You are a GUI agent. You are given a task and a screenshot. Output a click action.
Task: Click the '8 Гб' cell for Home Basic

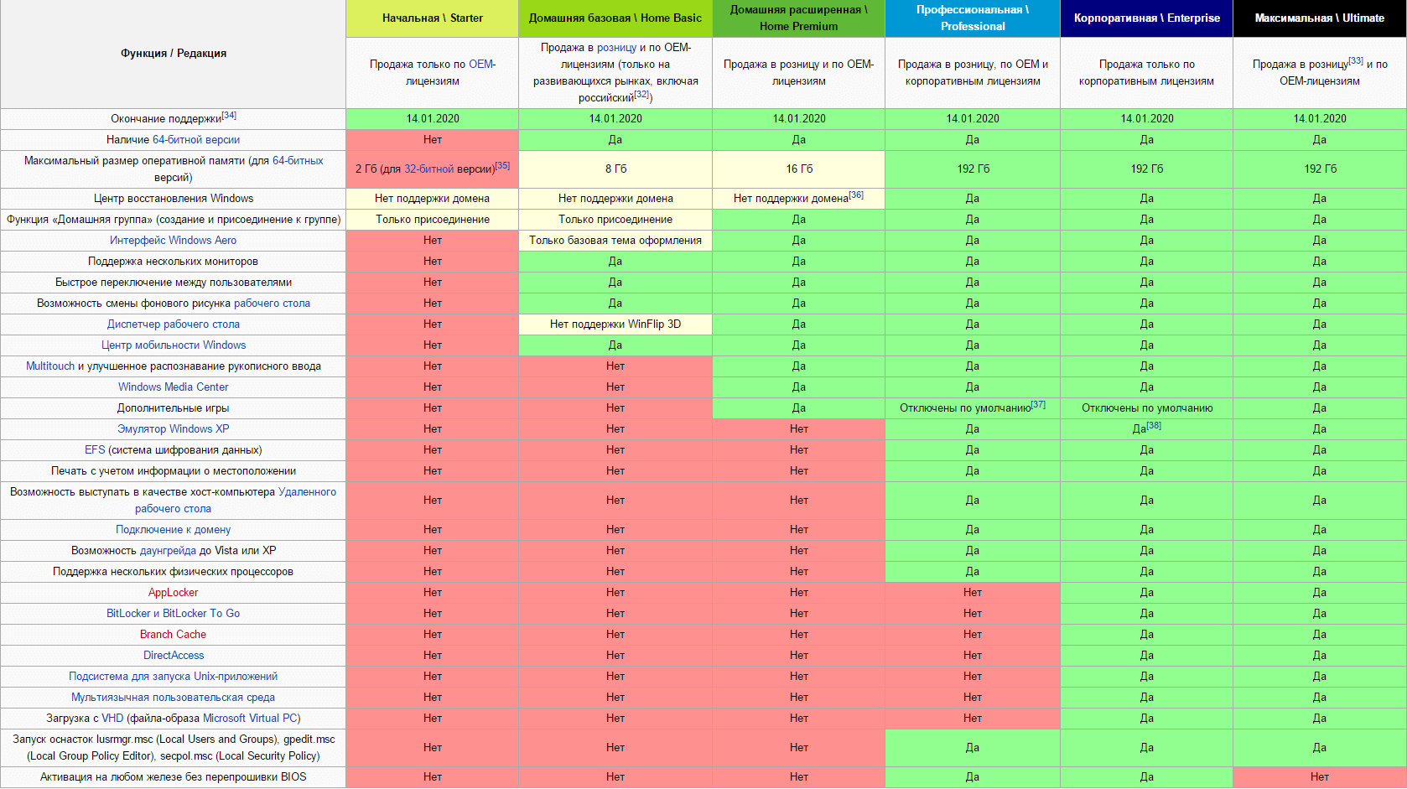pyautogui.click(x=615, y=169)
